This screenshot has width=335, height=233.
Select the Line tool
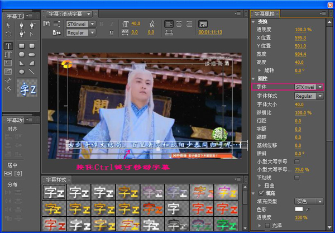coord(32,72)
